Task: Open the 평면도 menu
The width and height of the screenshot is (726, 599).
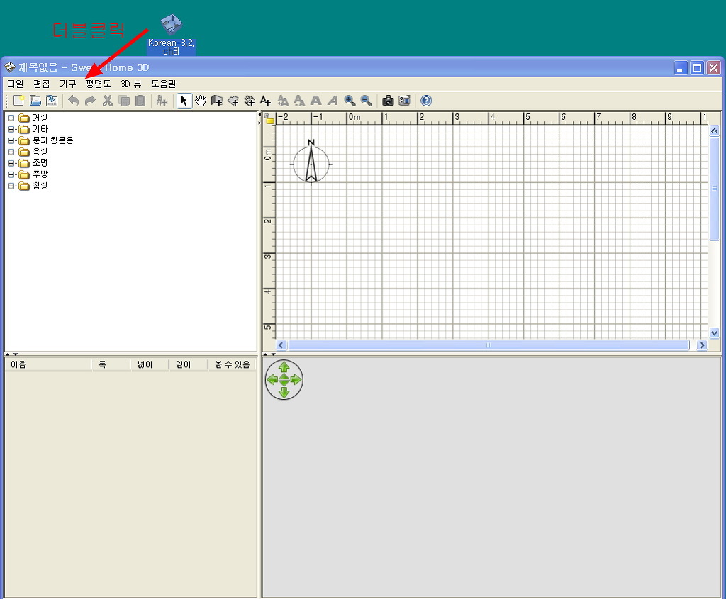Action: (x=98, y=84)
